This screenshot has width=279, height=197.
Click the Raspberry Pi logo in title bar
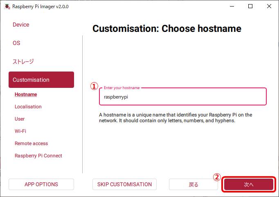(7, 6)
